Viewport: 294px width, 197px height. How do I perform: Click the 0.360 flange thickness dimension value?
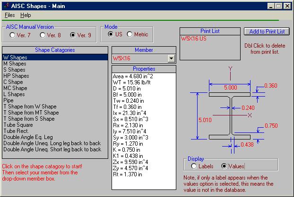tap(271, 86)
